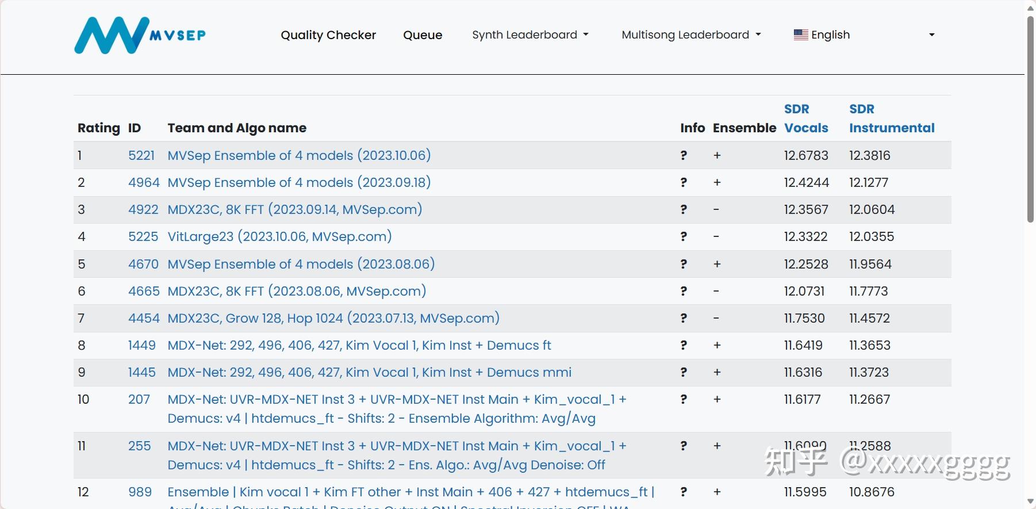Click the MVSEP logo
This screenshot has height=509, width=1036.
pos(140,35)
